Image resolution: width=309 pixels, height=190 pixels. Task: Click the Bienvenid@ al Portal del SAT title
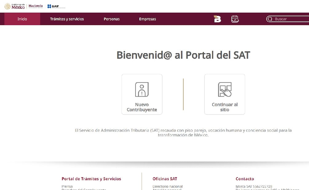click(183, 55)
